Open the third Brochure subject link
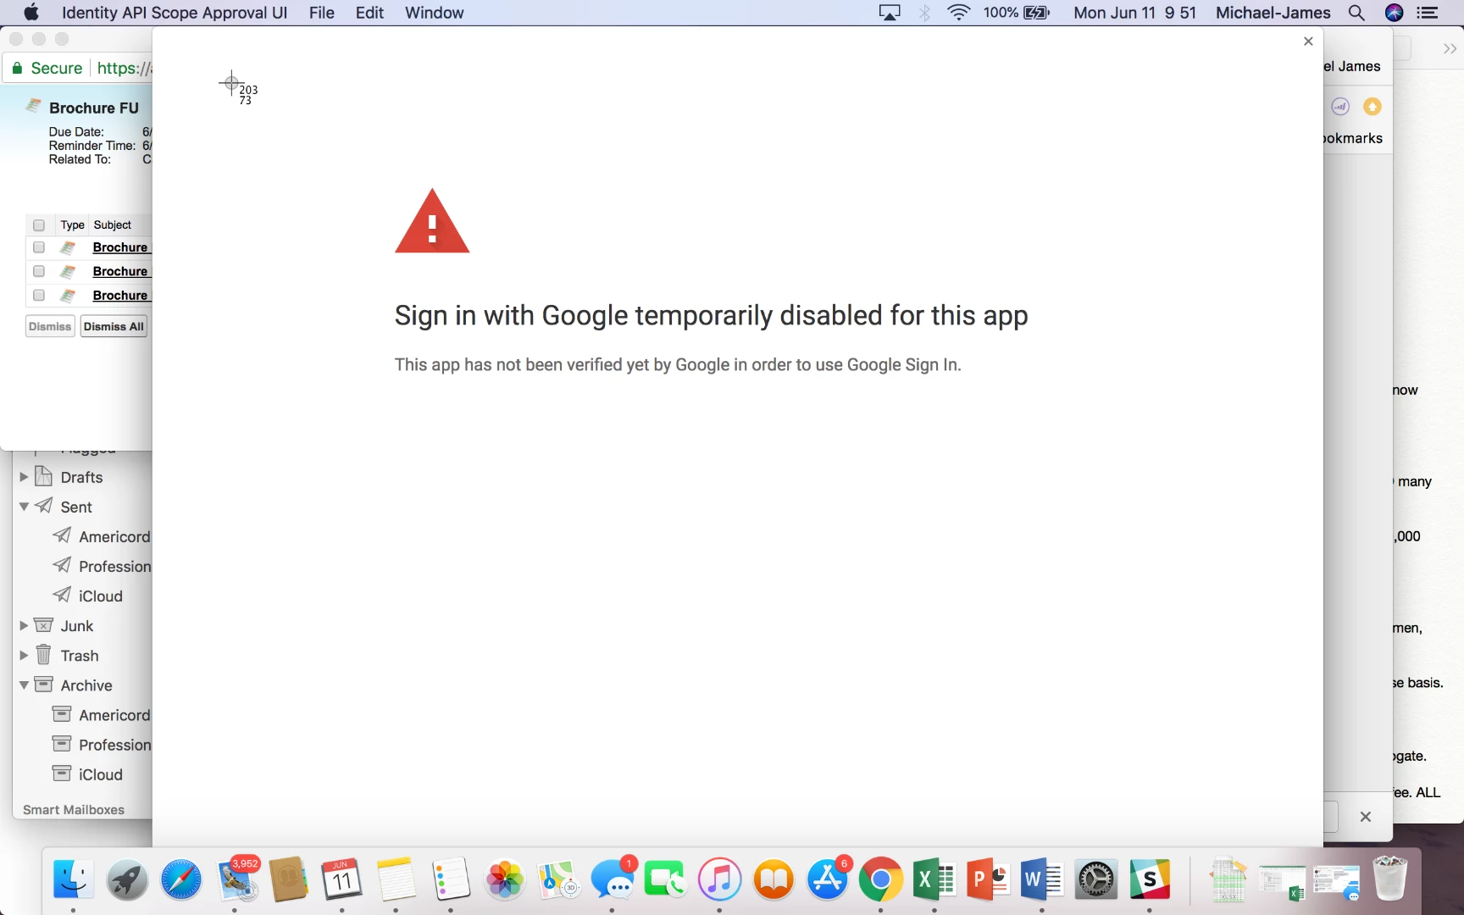The width and height of the screenshot is (1464, 915). pos(121,295)
